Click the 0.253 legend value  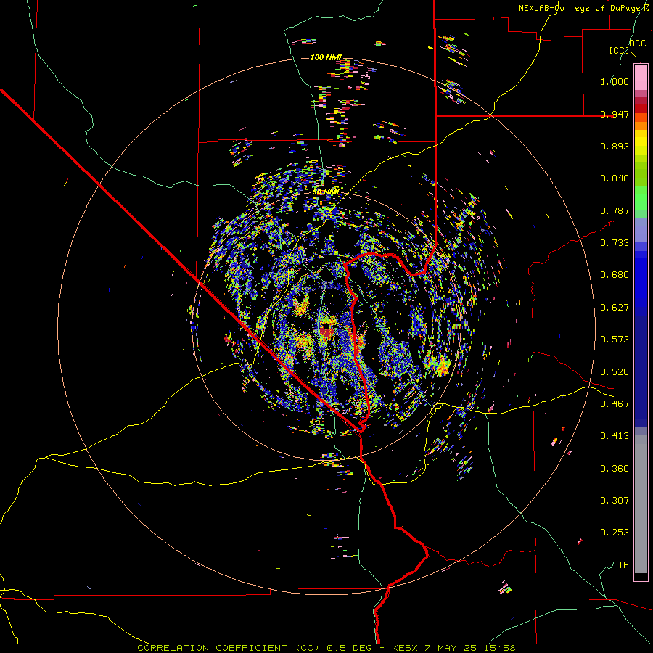[x=615, y=533]
